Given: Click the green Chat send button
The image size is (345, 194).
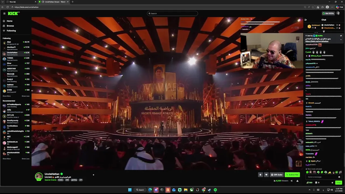Looking at the screenshot, I should coord(339,183).
